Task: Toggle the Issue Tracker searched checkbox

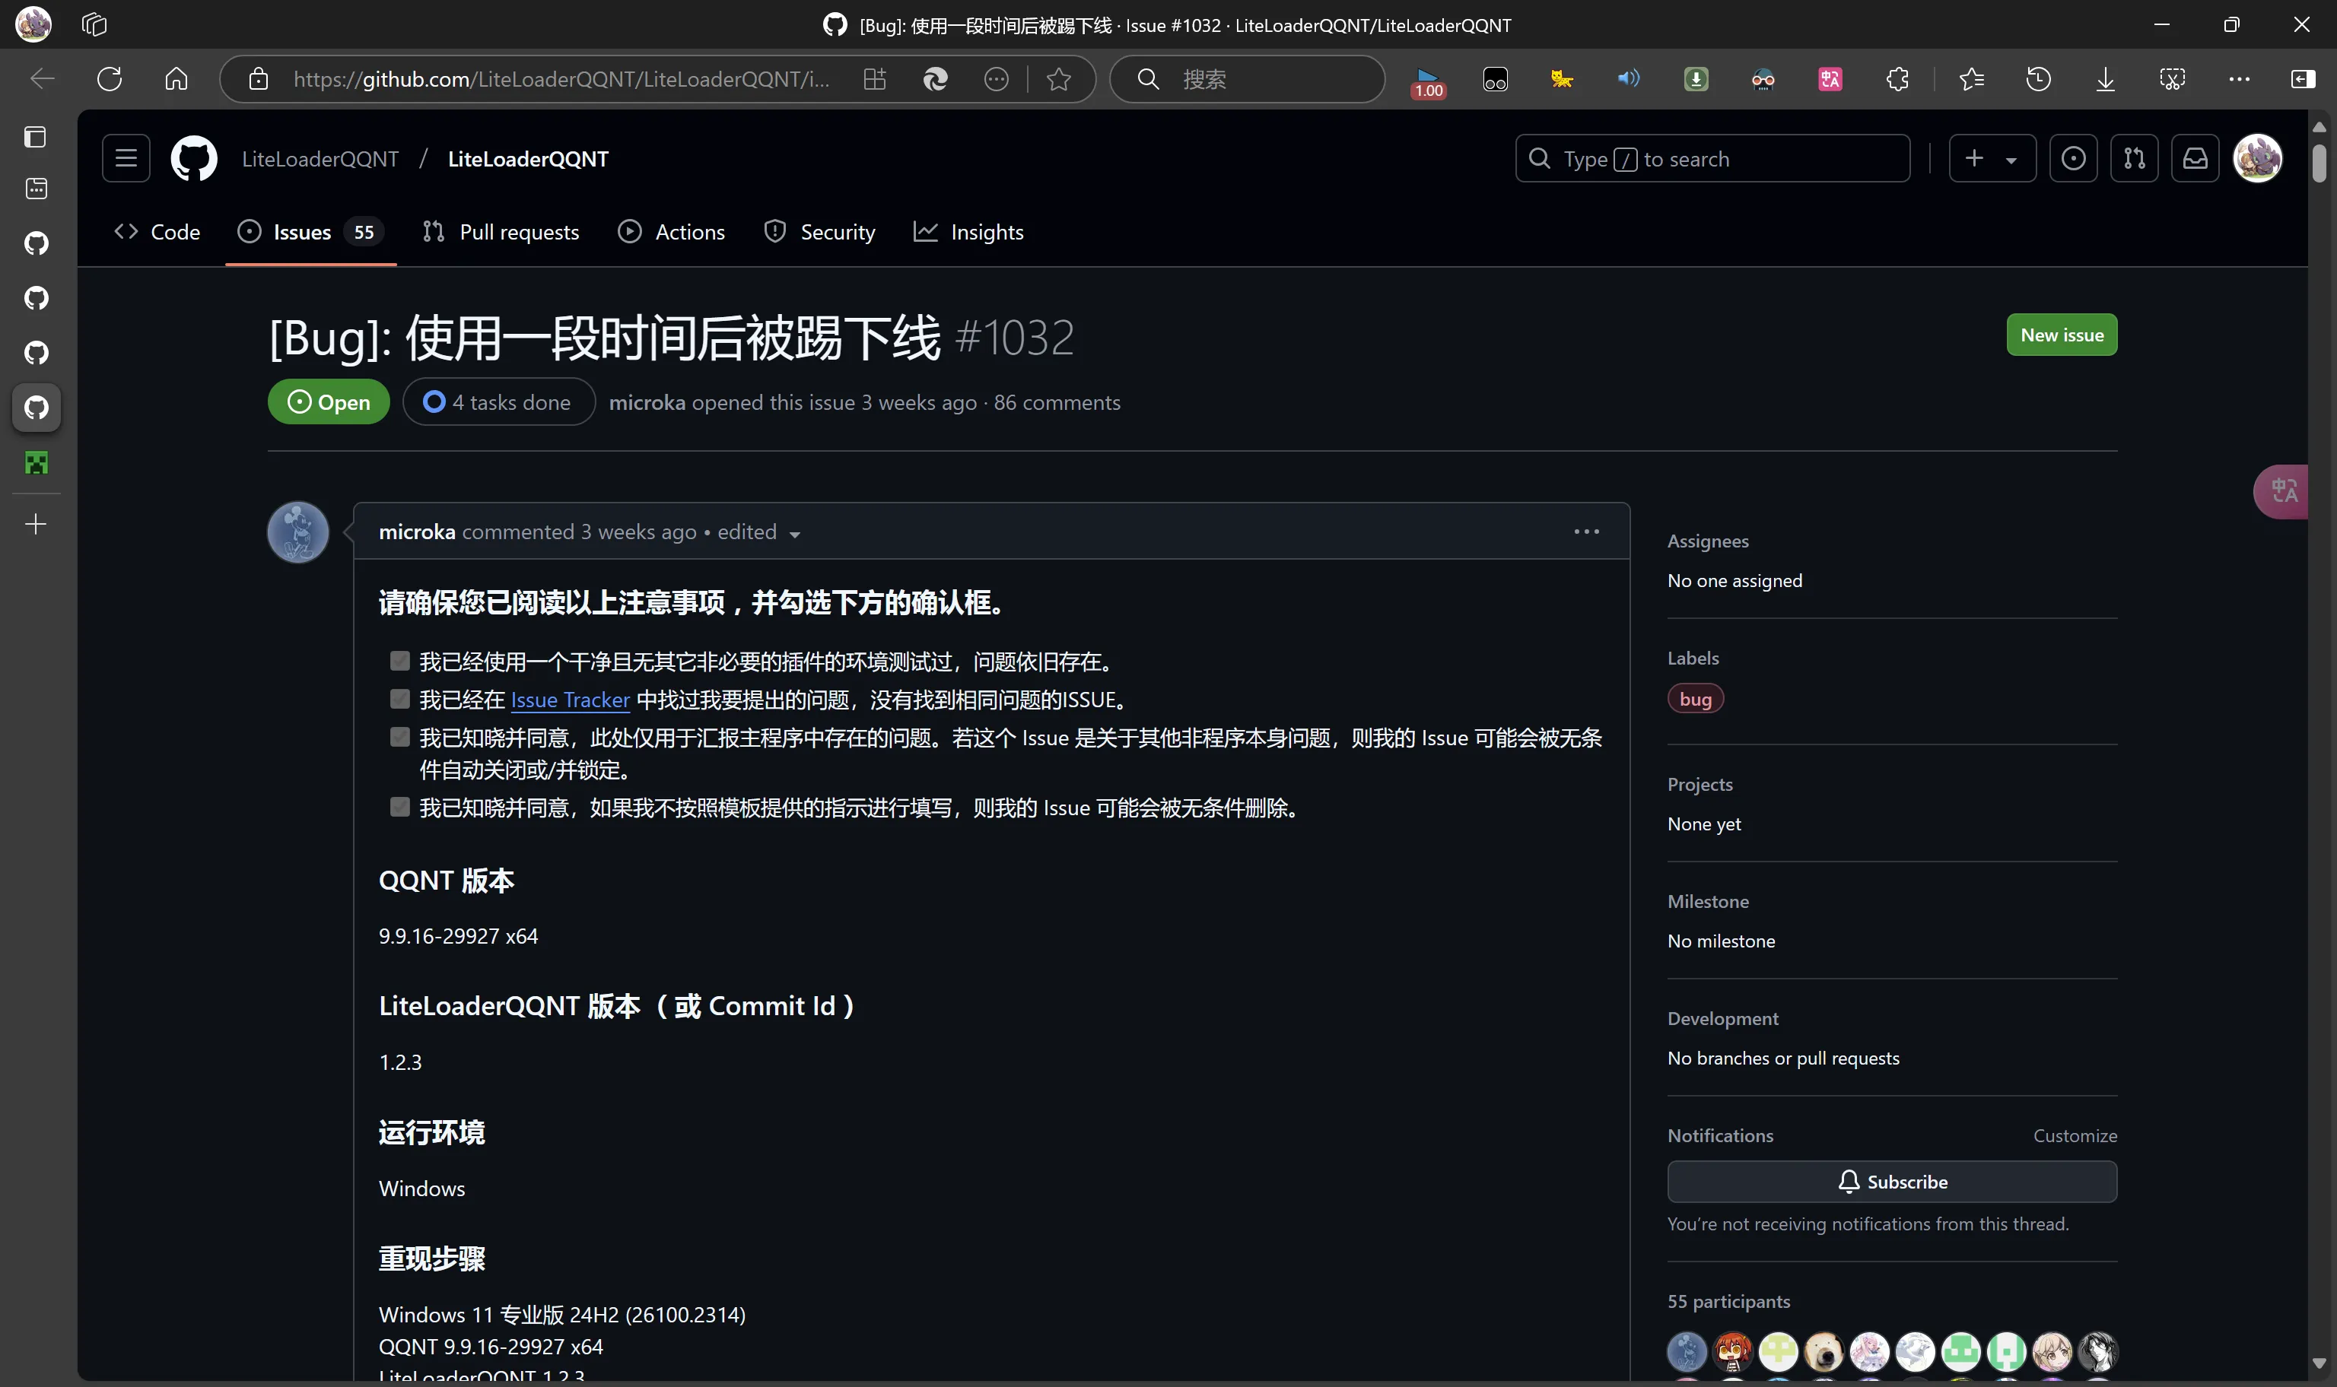Action: point(400,699)
